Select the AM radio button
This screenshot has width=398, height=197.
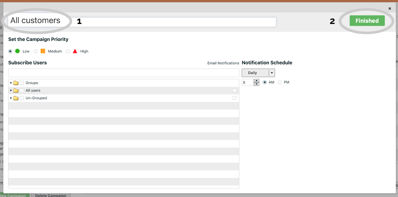tap(265, 82)
